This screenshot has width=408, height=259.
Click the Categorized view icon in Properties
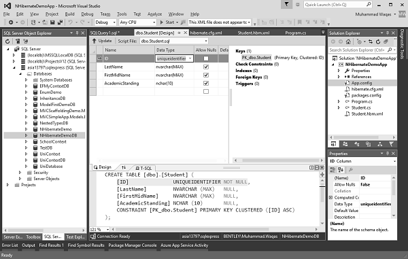coord(333,170)
